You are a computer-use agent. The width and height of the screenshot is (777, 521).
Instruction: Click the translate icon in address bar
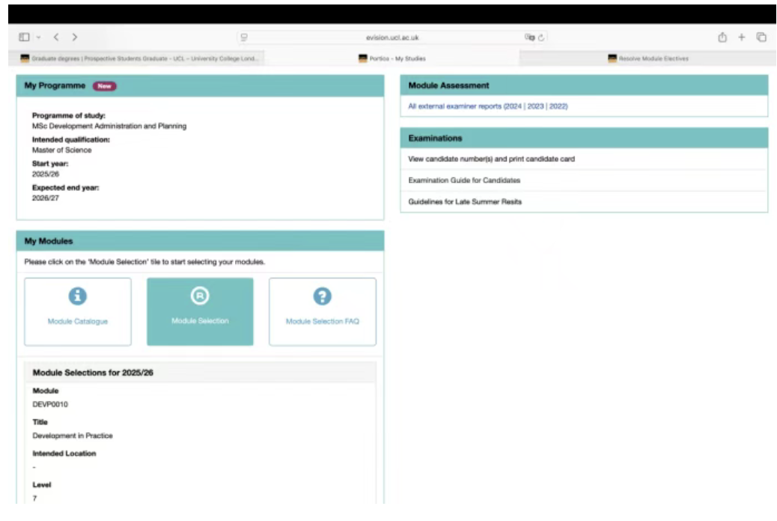pyautogui.click(x=529, y=37)
